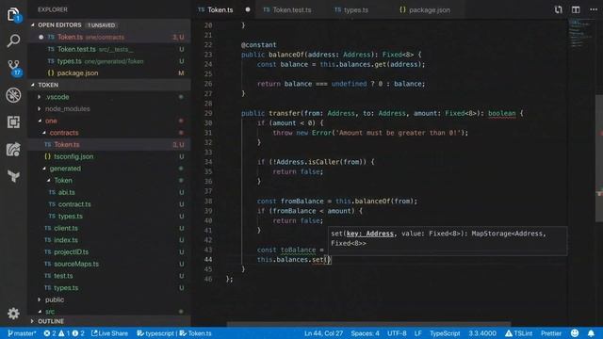Viewport: 603px width, 339px height.
Task: Open Token.ts under open editors
Action: click(109, 38)
